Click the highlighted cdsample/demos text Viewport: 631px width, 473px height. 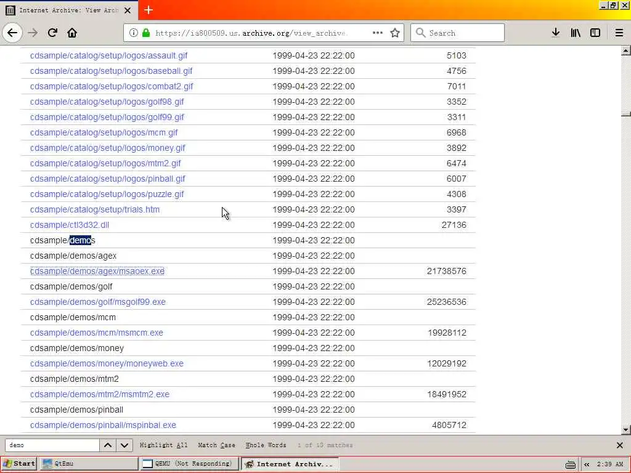pyautogui.click(x=62, y=241)
